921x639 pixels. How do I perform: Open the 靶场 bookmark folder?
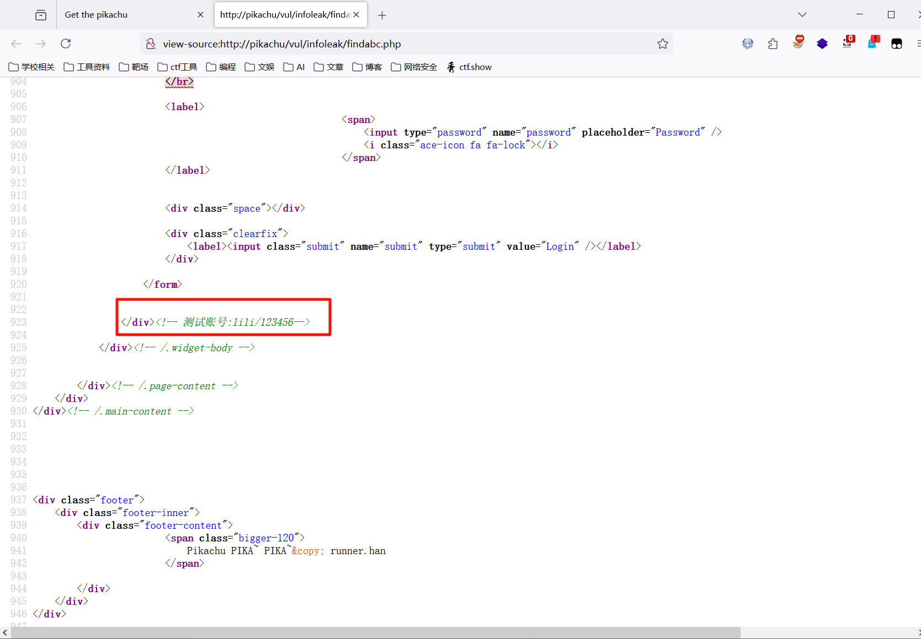pos(134,67)
